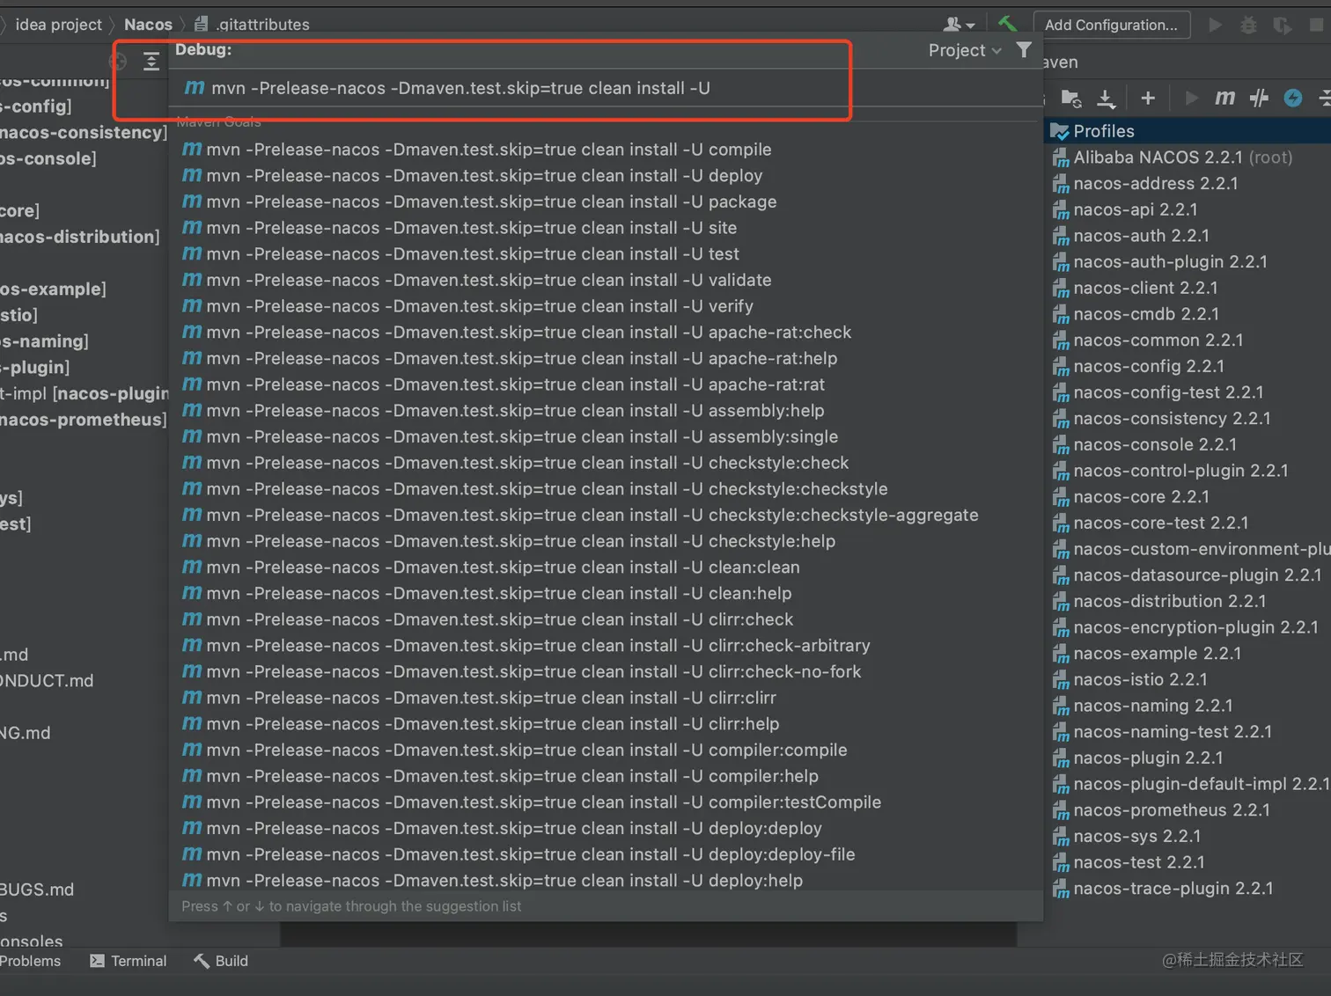
Task: Click the 'idea project' breadcrumb
Action: pos(58,25)
